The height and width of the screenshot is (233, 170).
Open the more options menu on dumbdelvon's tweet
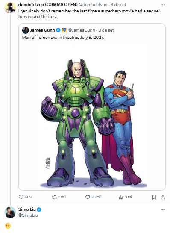[163, 5]
